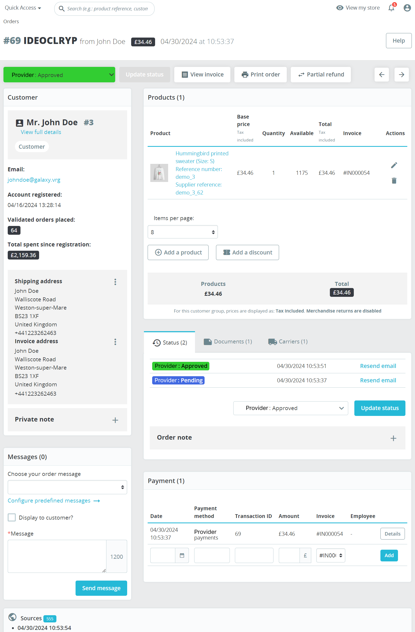Screen dimensions: 415x632
Task: Click the notifications bell icon
Action: (x=391, y=8)
